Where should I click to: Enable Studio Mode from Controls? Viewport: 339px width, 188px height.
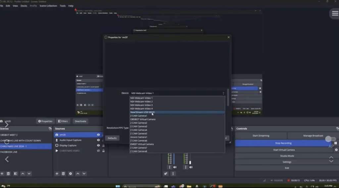click(x=287, y=156)
